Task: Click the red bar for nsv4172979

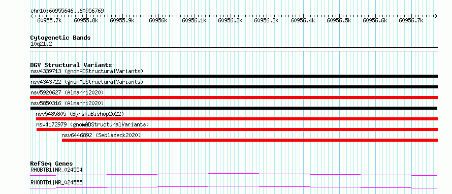Action: (237, 130)
